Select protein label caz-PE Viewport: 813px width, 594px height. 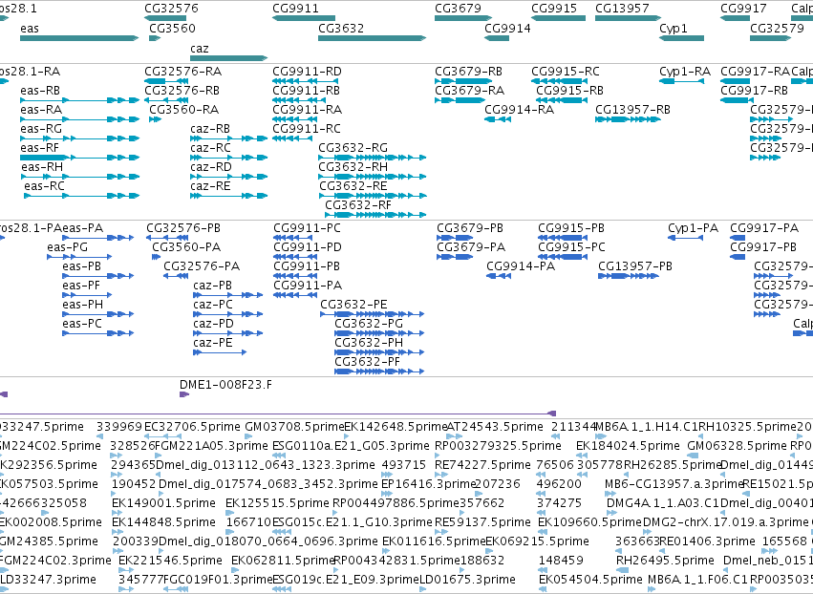tap(213, 343)
